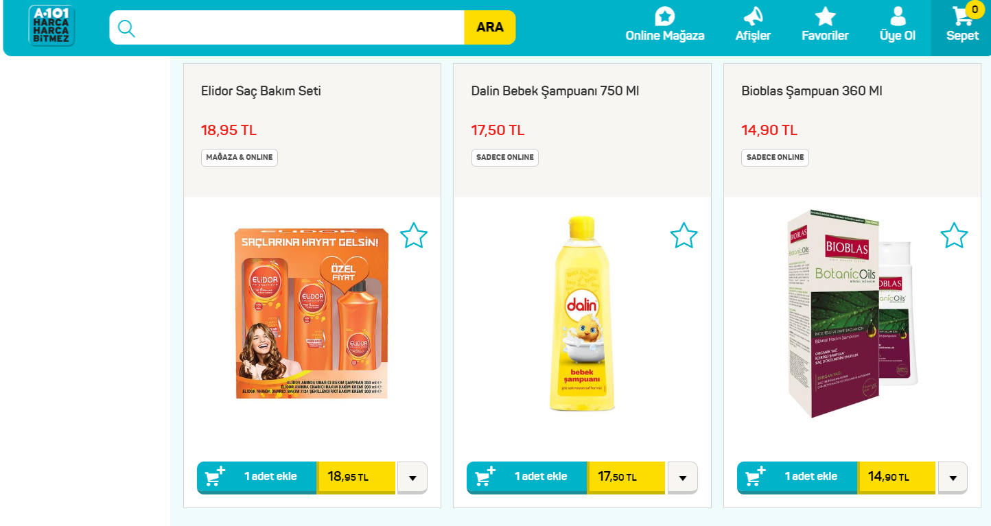The image size is (991, 526).
Task: Toggle favorite star on Dalin Bebek Şampuanı
Action: (684, 236)
